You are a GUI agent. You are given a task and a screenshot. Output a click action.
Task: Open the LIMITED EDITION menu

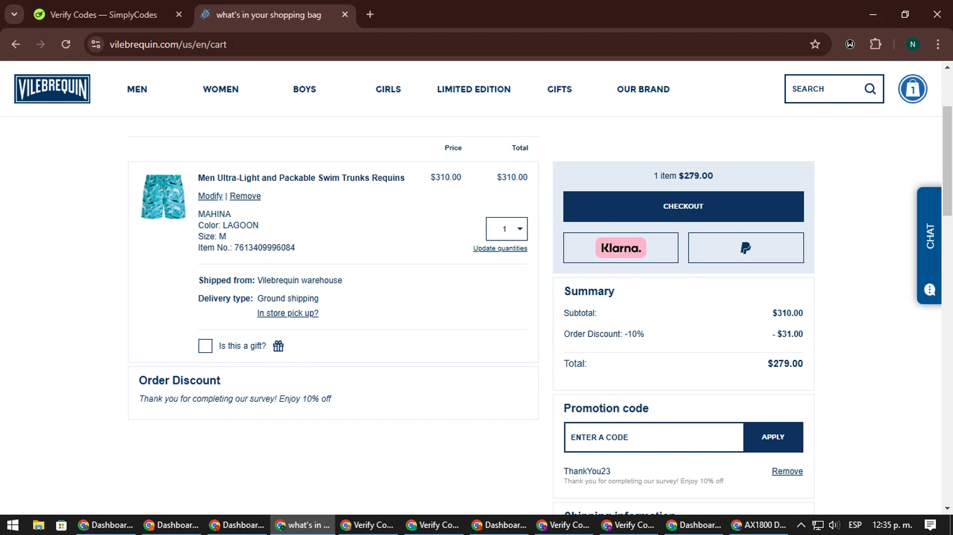(x=474, y=89)
